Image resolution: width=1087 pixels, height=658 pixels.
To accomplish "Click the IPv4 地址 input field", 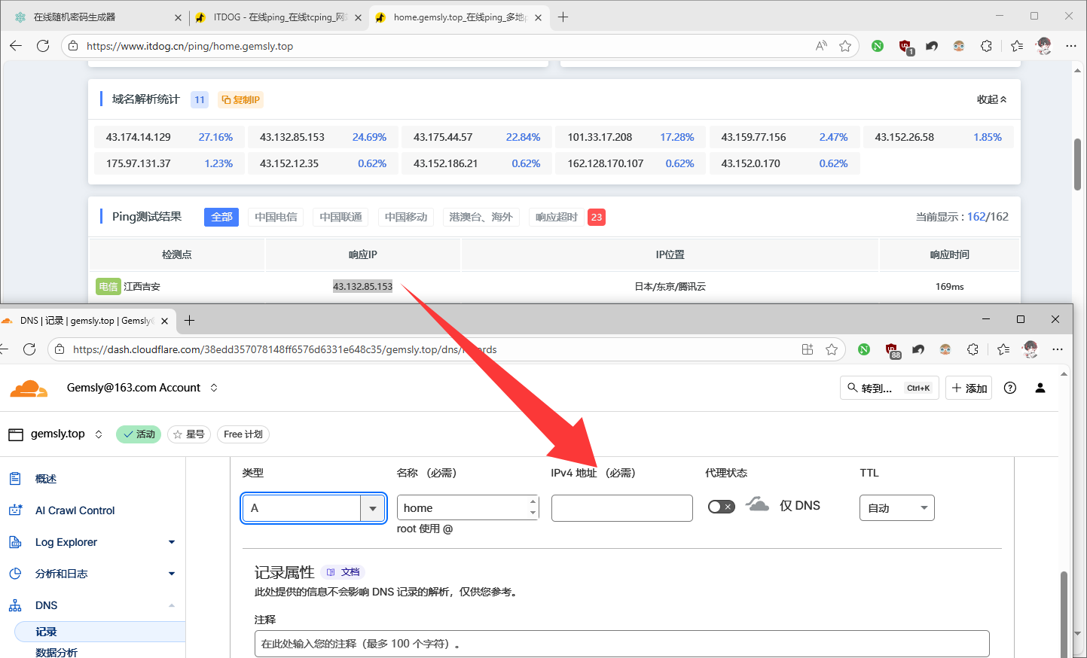I will coord(621,508).
